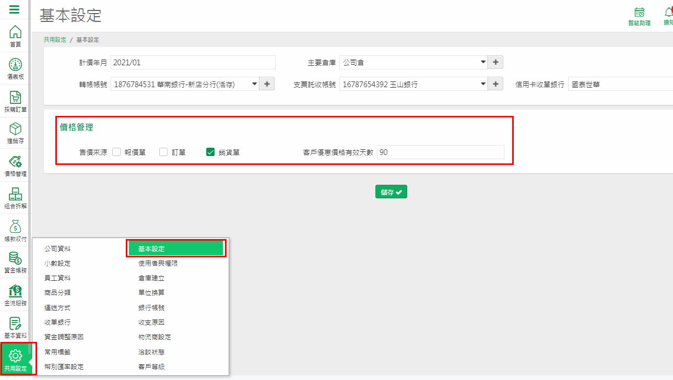
Task: Select 資金調整原因 menu entry
Action: point(64,337)
